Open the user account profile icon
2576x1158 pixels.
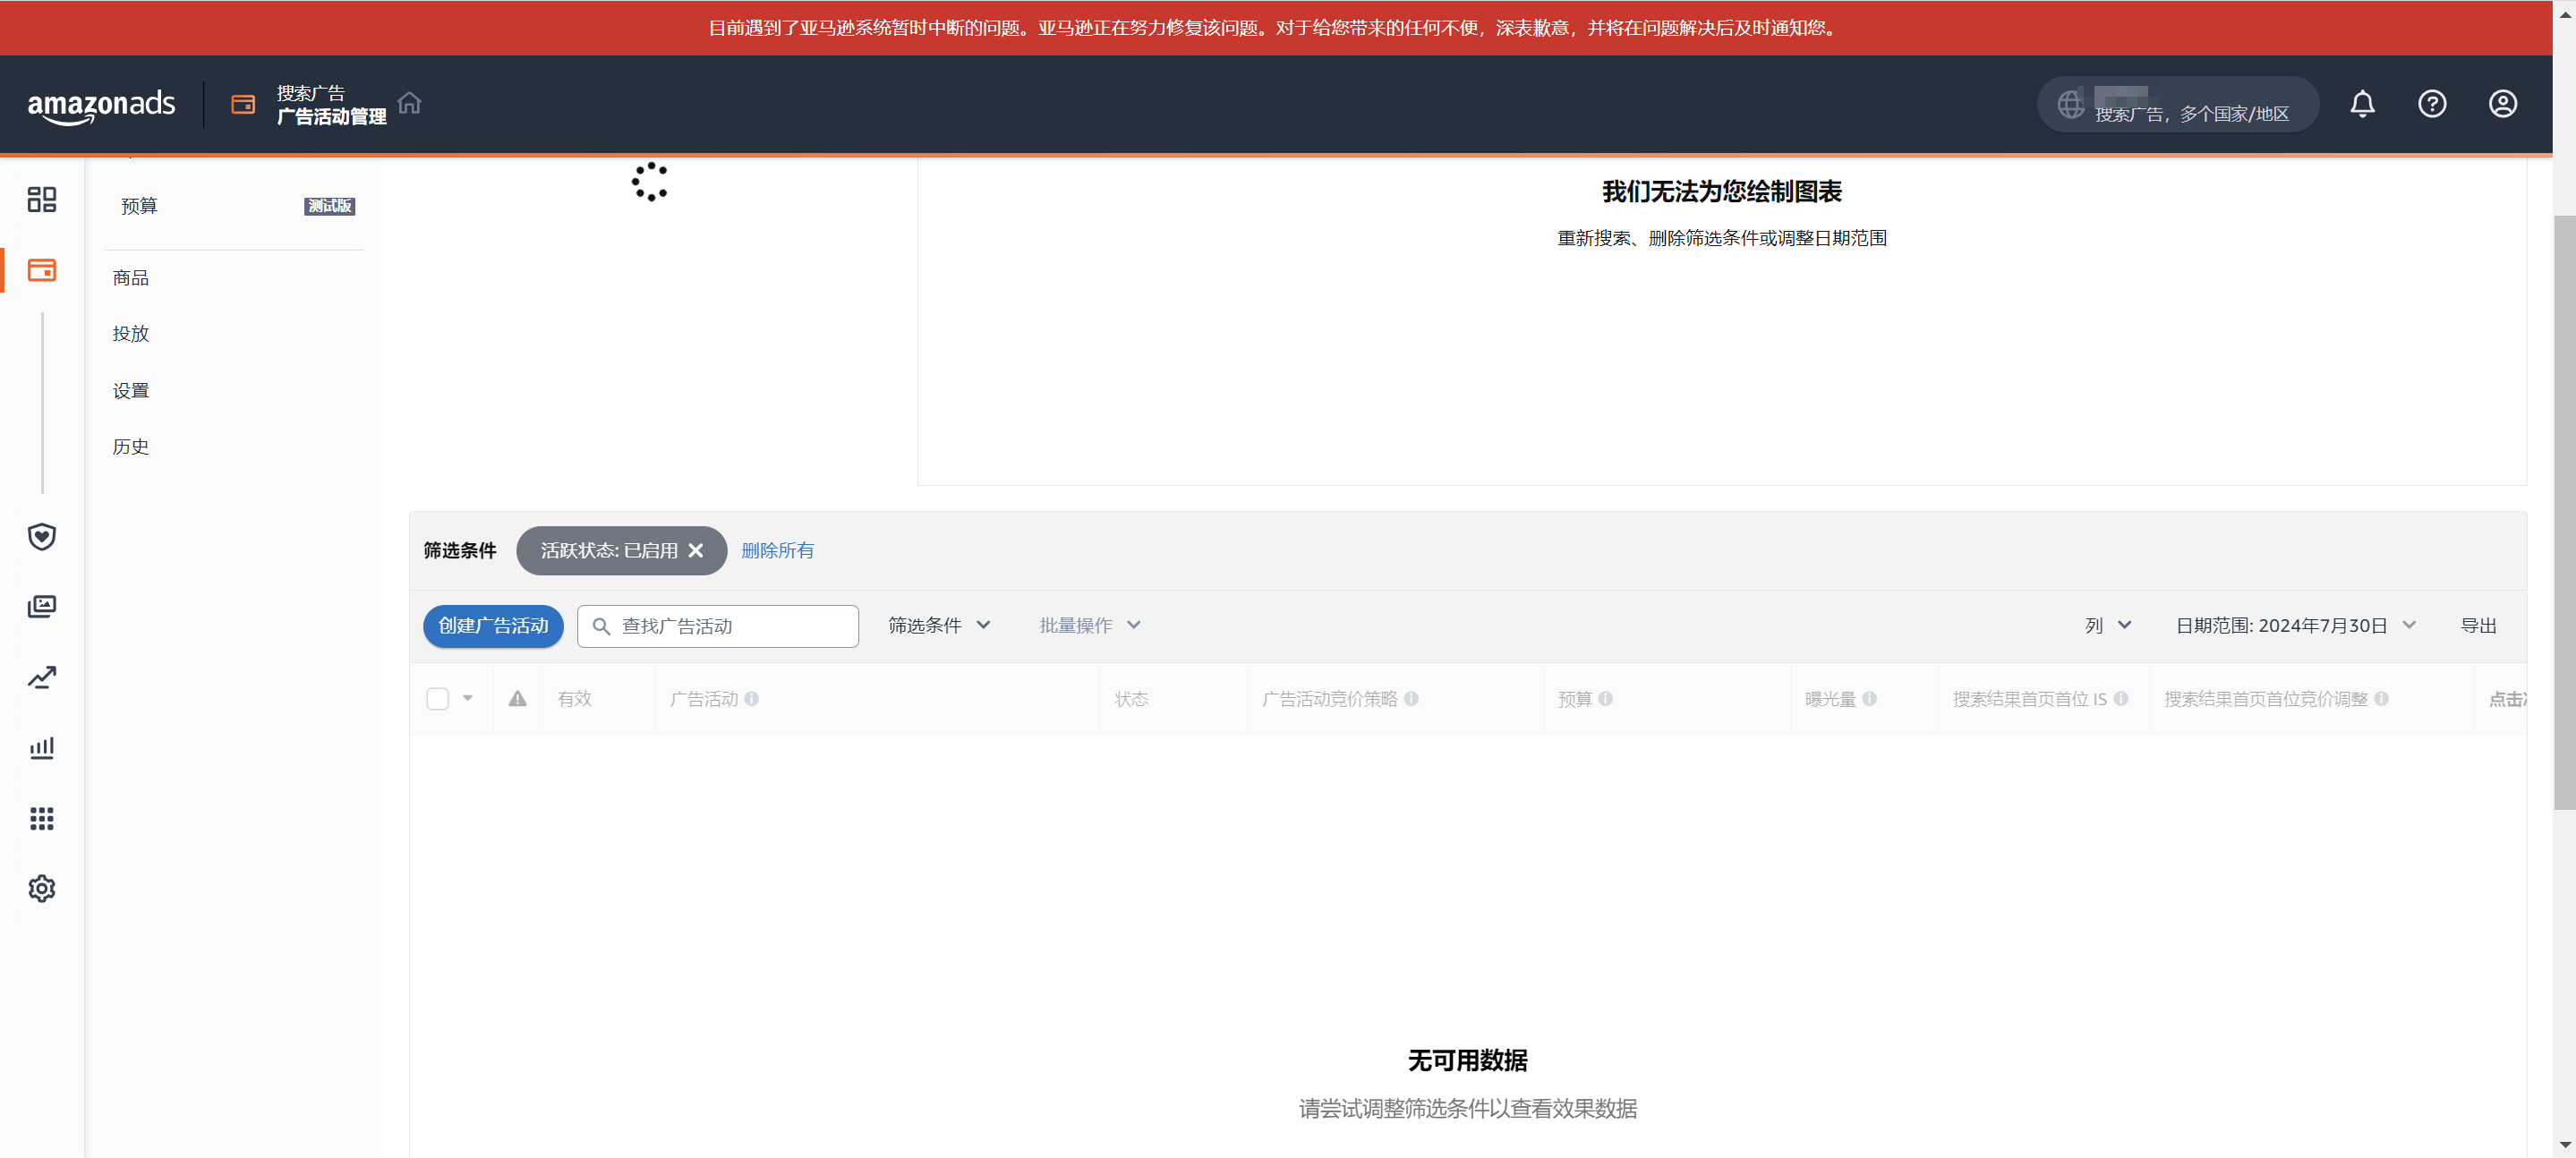tap(2502, 104)
